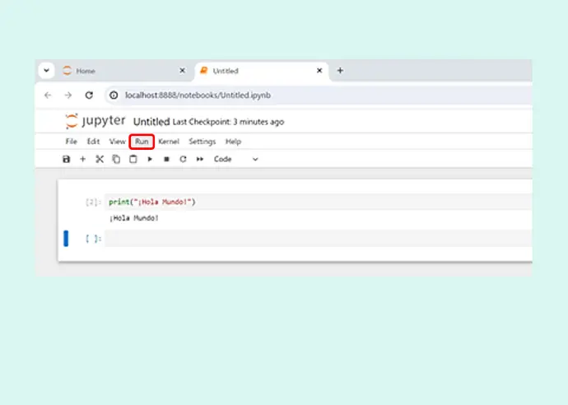
Task: Open the File menu
Action: 72,142
